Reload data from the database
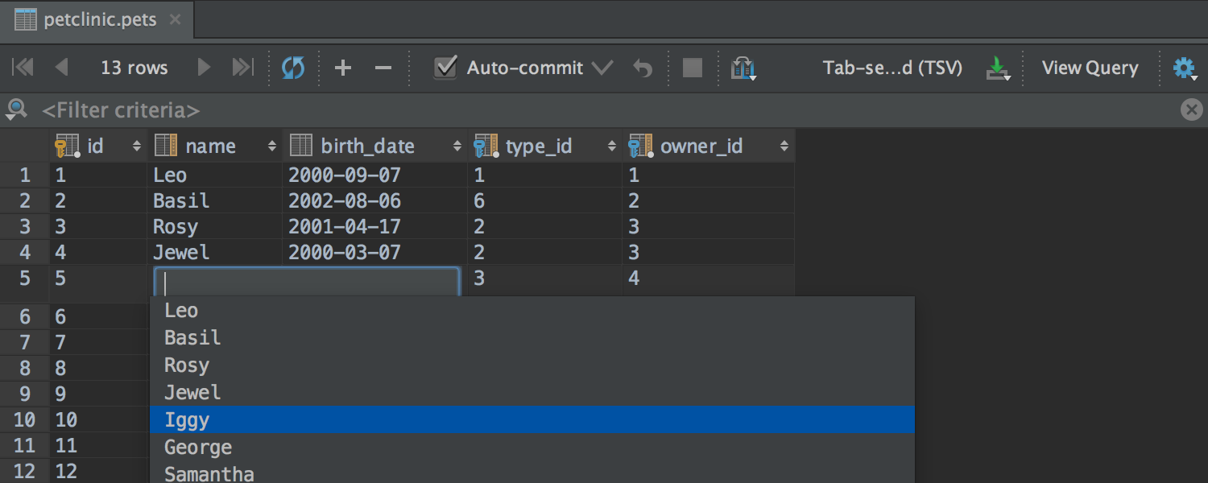The width and height of the screenshot is (1208, 483). [x=293, y=68]
